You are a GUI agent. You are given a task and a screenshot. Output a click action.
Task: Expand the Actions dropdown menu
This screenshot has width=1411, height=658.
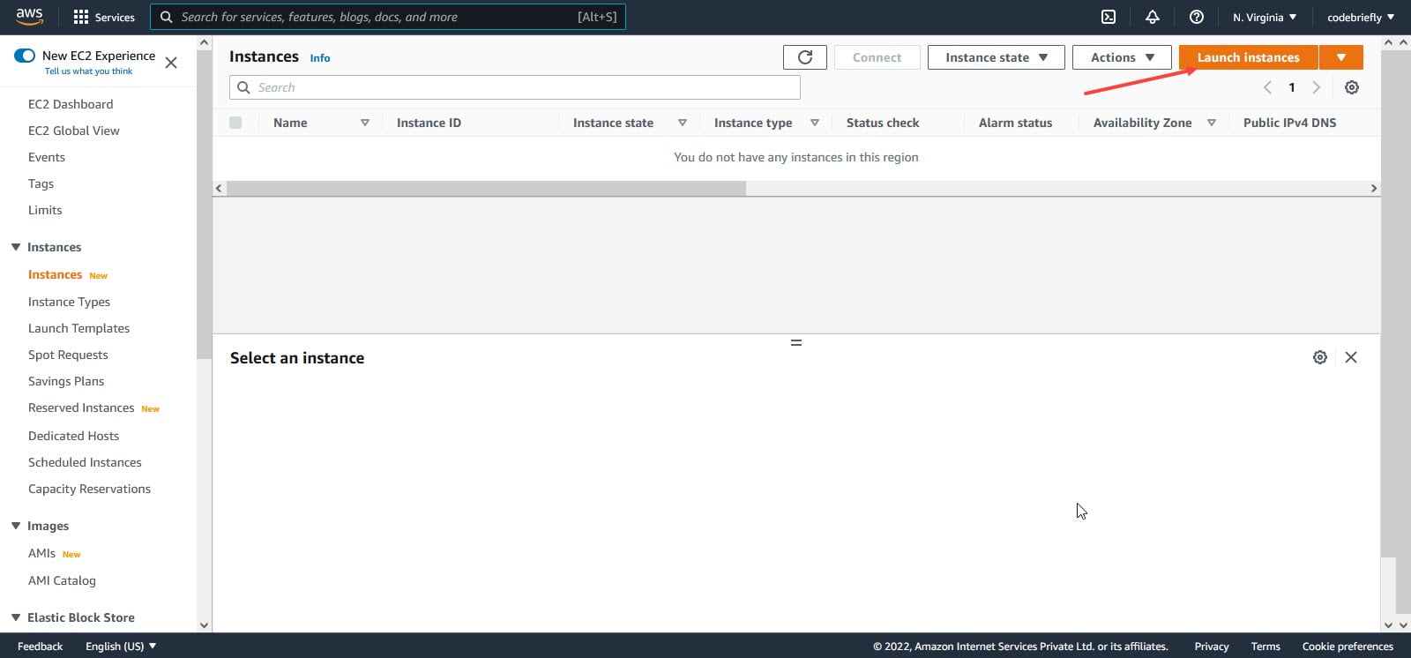(x=1122, y=57)
